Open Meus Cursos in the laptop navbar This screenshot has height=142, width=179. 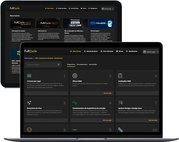(x=77, y=52)
